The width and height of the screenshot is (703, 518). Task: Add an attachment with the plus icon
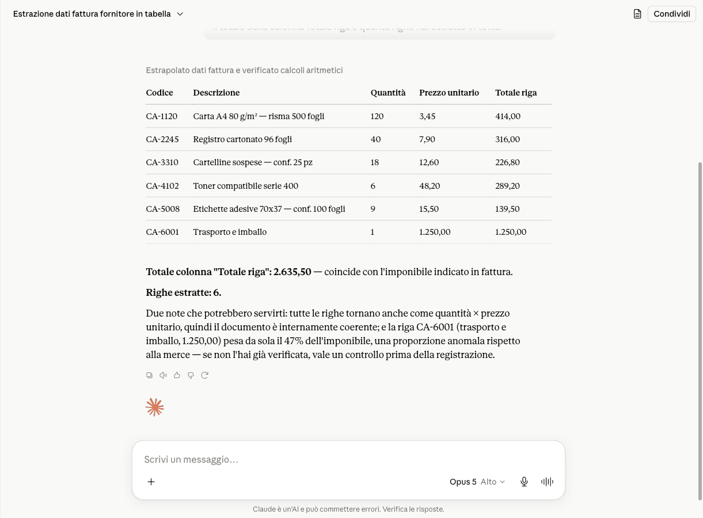[x=151, y=482]
